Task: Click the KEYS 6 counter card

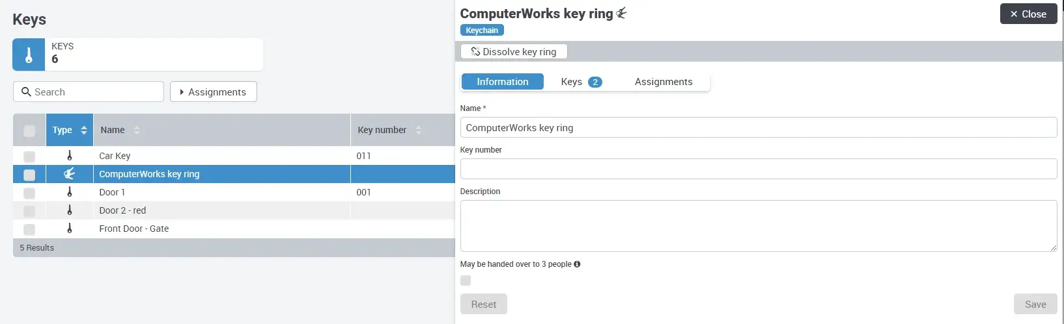Action: (138, 55)
